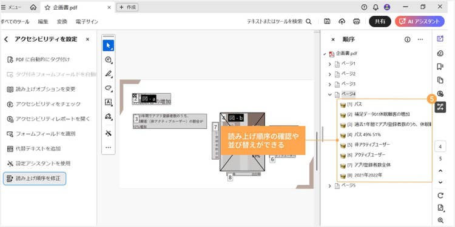
Task: Click the cloud upload icon
Action: [x=342, y=21]
